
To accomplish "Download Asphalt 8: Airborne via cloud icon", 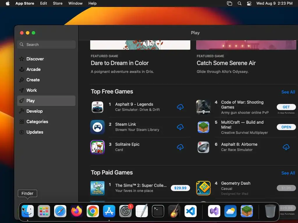I will (x=286, y=147).
